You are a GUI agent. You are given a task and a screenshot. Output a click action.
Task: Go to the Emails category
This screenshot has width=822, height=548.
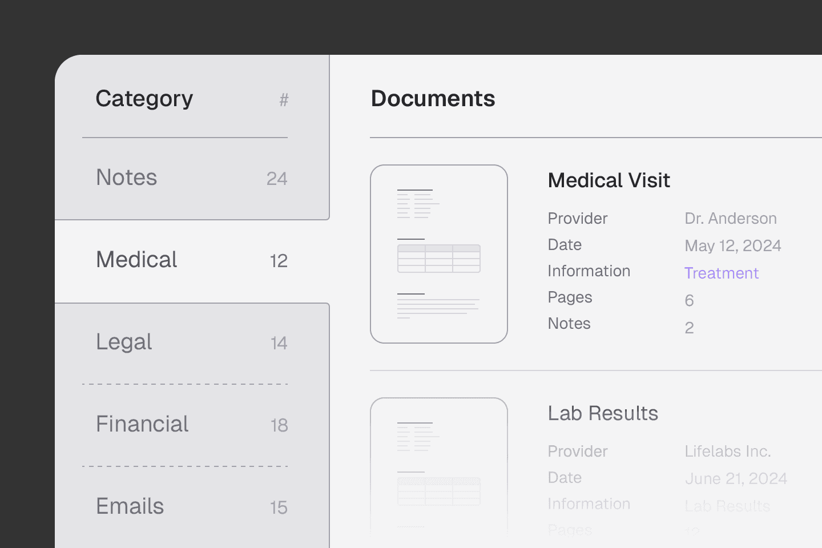pos(130,506)
